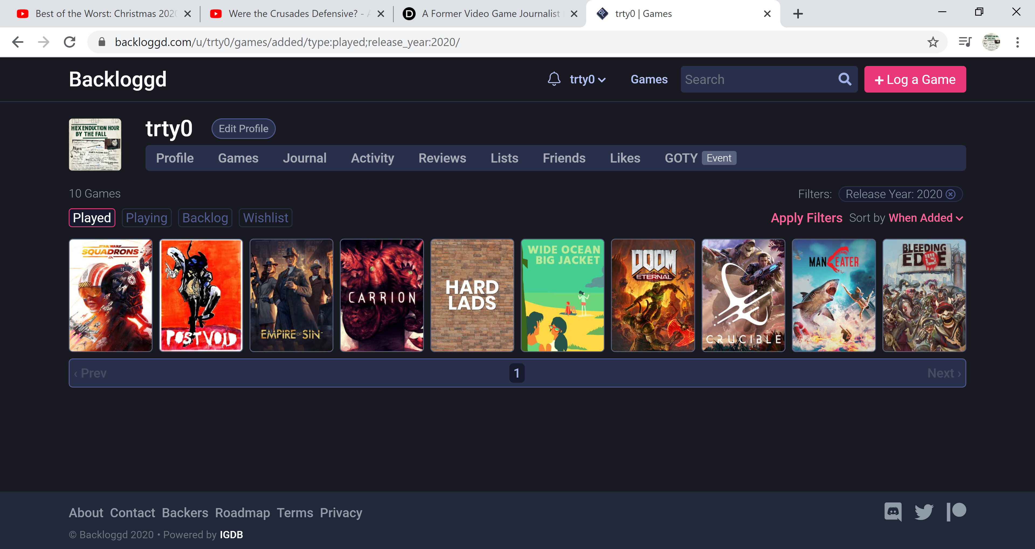
Task: Open the Patreon icon in footer
Action: coord(956,512)
